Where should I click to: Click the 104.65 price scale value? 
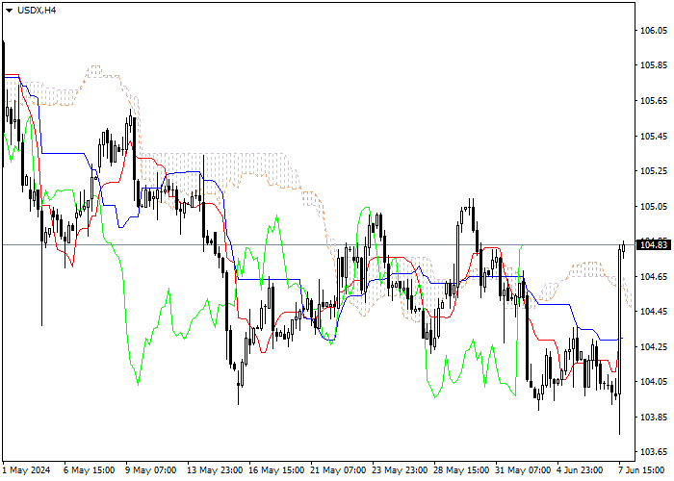tap(654, 277)
